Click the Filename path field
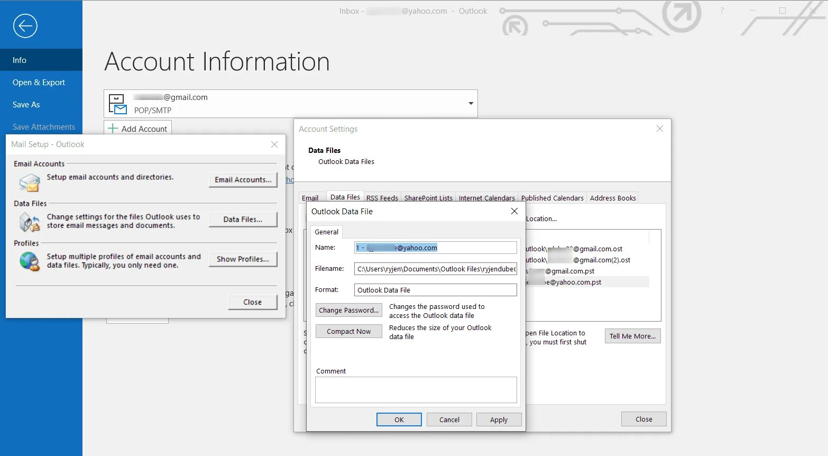This screenshot has width=828, height=456. [x=436, y=269]
